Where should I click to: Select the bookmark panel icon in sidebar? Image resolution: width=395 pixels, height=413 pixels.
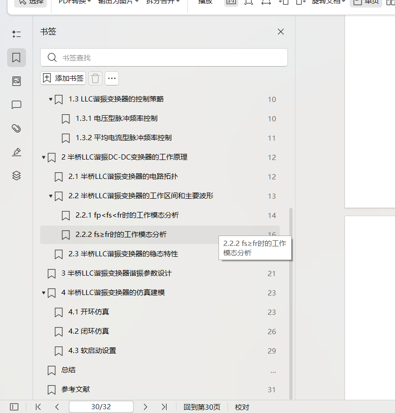click(17, 58)
